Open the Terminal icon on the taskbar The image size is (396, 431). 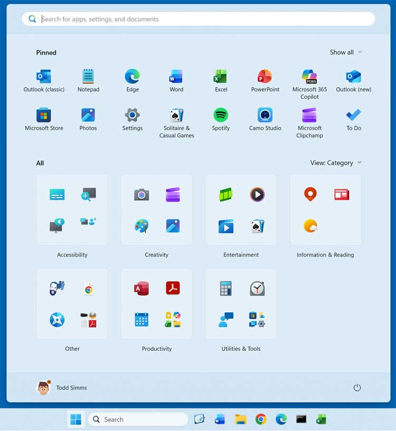pyautogui.click(x=301, y=419)
